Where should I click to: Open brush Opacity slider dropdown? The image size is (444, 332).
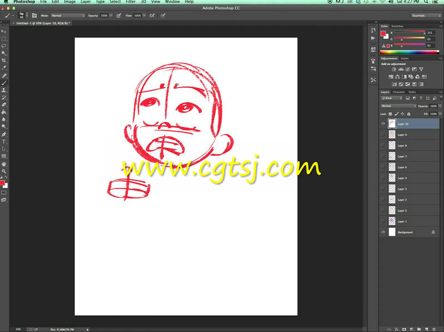pyautogui.click(x=110, y=16)
